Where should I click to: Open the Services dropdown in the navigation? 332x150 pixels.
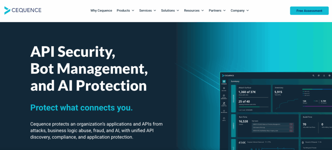click(x=148, y=10)
